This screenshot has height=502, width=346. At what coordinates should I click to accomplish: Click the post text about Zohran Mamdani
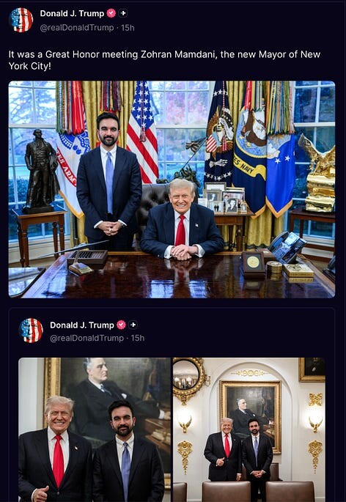pyautogui.click(x=164, y=60)
